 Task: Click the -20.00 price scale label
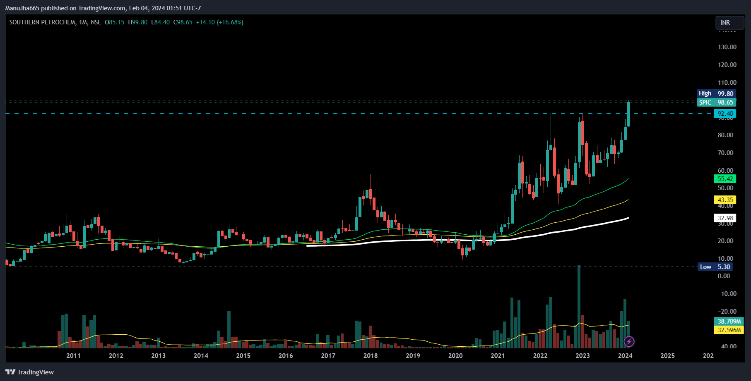coord(727,312)
